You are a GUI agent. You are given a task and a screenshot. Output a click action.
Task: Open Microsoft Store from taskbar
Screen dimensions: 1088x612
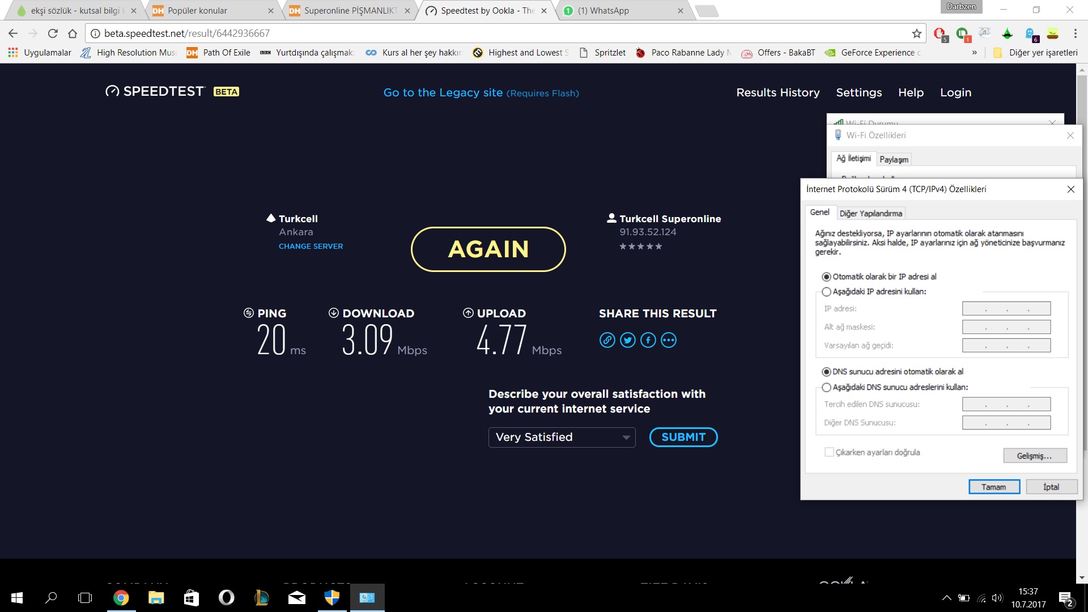[x=192, y=597]
